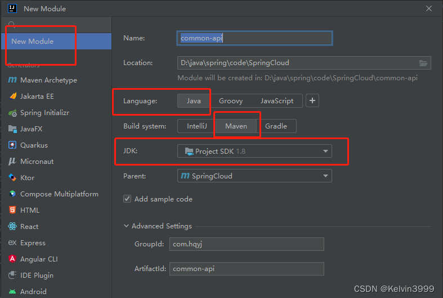Click the search magnifier icon in sidebar

pyautogui.click(x=12, y=24)
